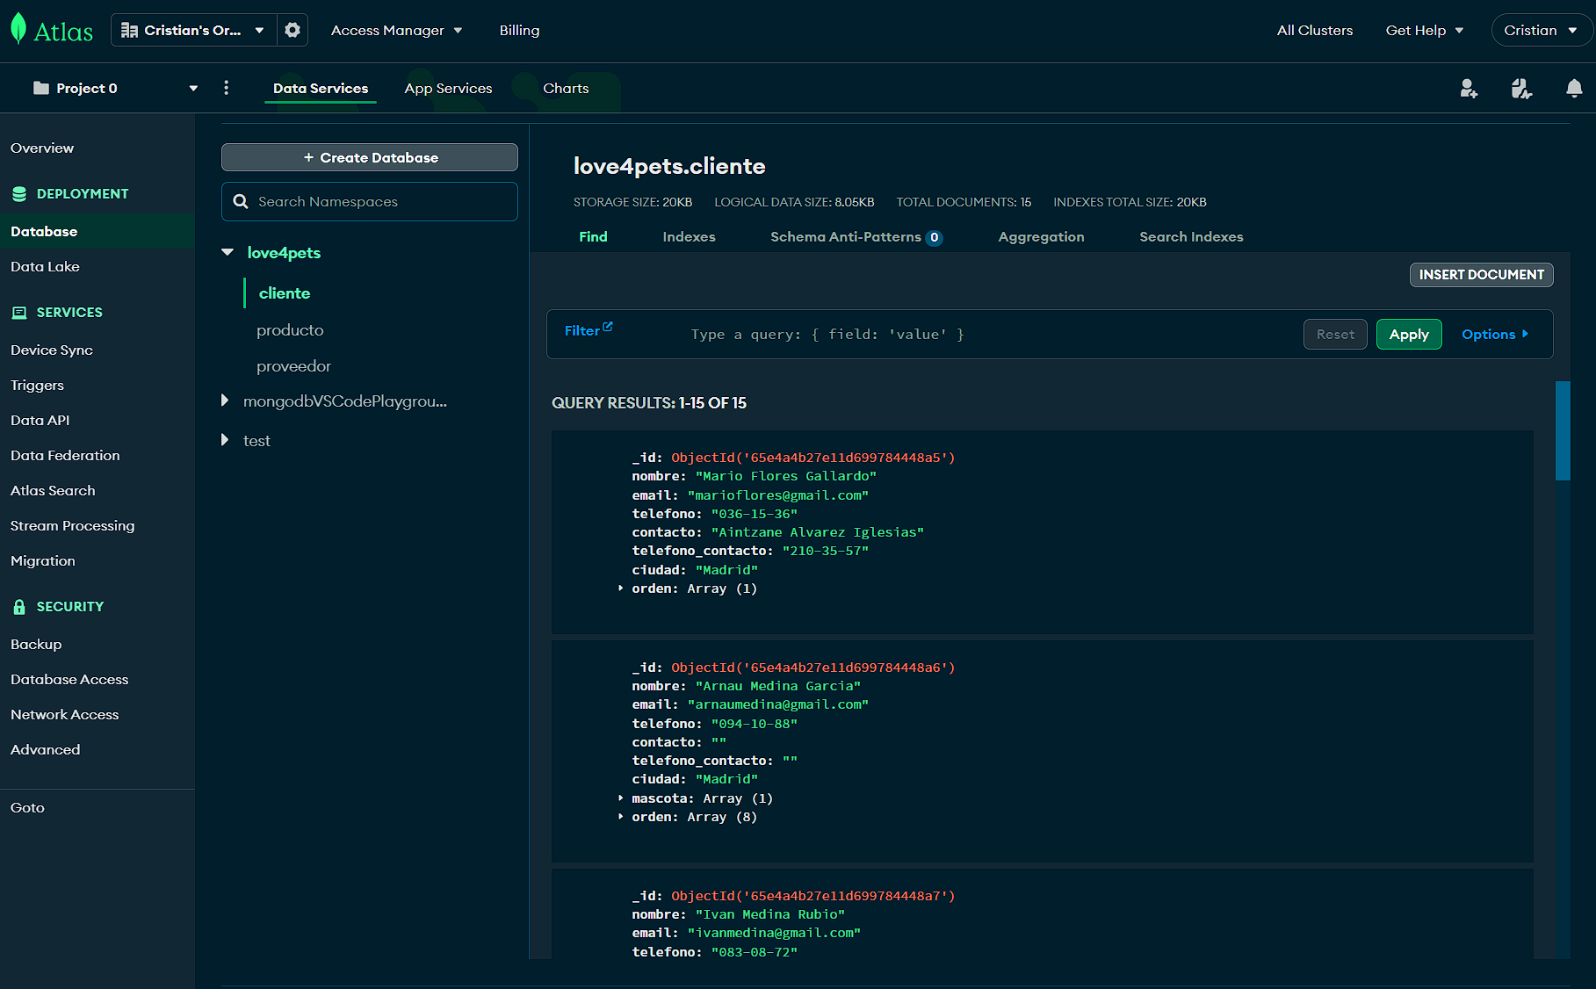Click the organization building icon
Viewport: 1596px width, 989px height.
point(129,30)
